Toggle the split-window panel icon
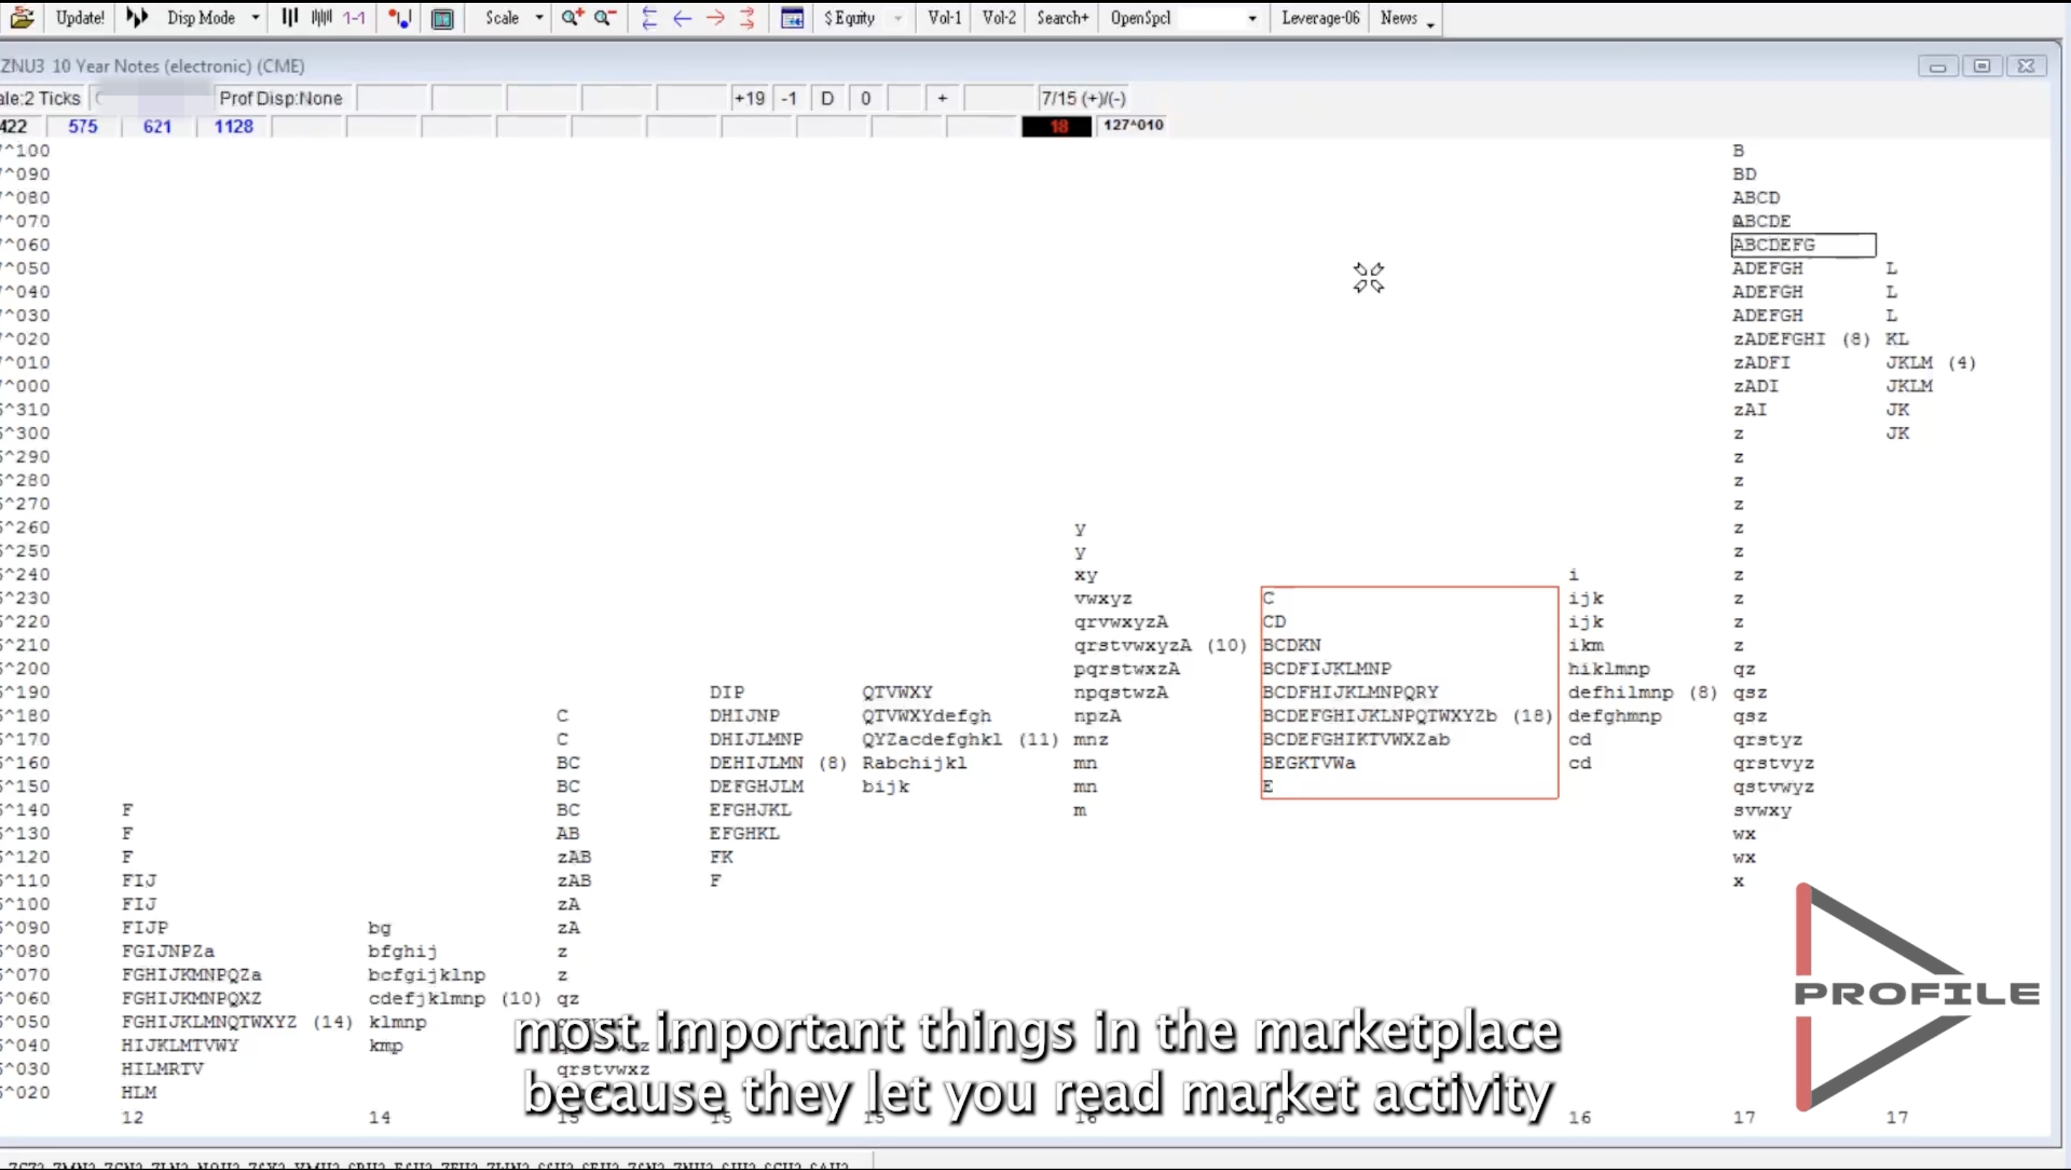 coord(442,18)
